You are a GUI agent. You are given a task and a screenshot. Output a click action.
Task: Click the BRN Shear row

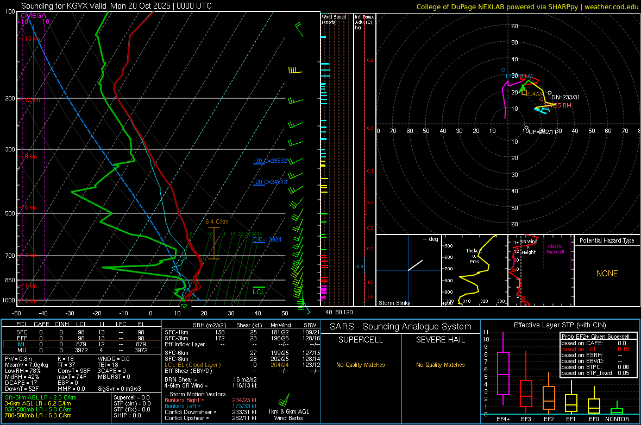pos(211,379)
